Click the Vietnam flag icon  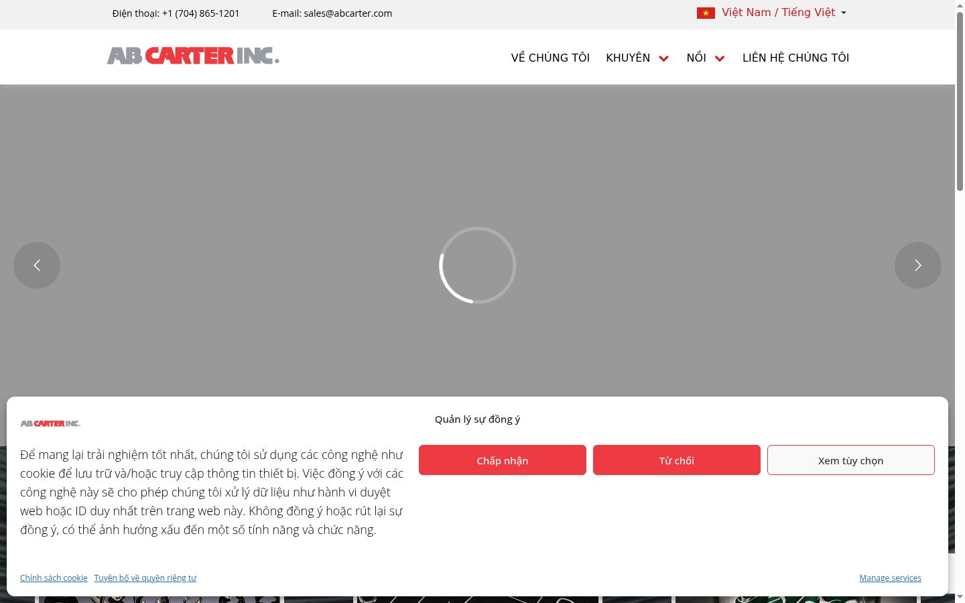(x=706, y=13)
